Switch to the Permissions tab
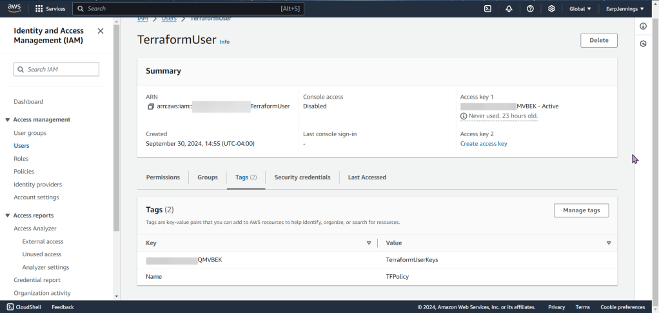 click(x=162, y=177)
